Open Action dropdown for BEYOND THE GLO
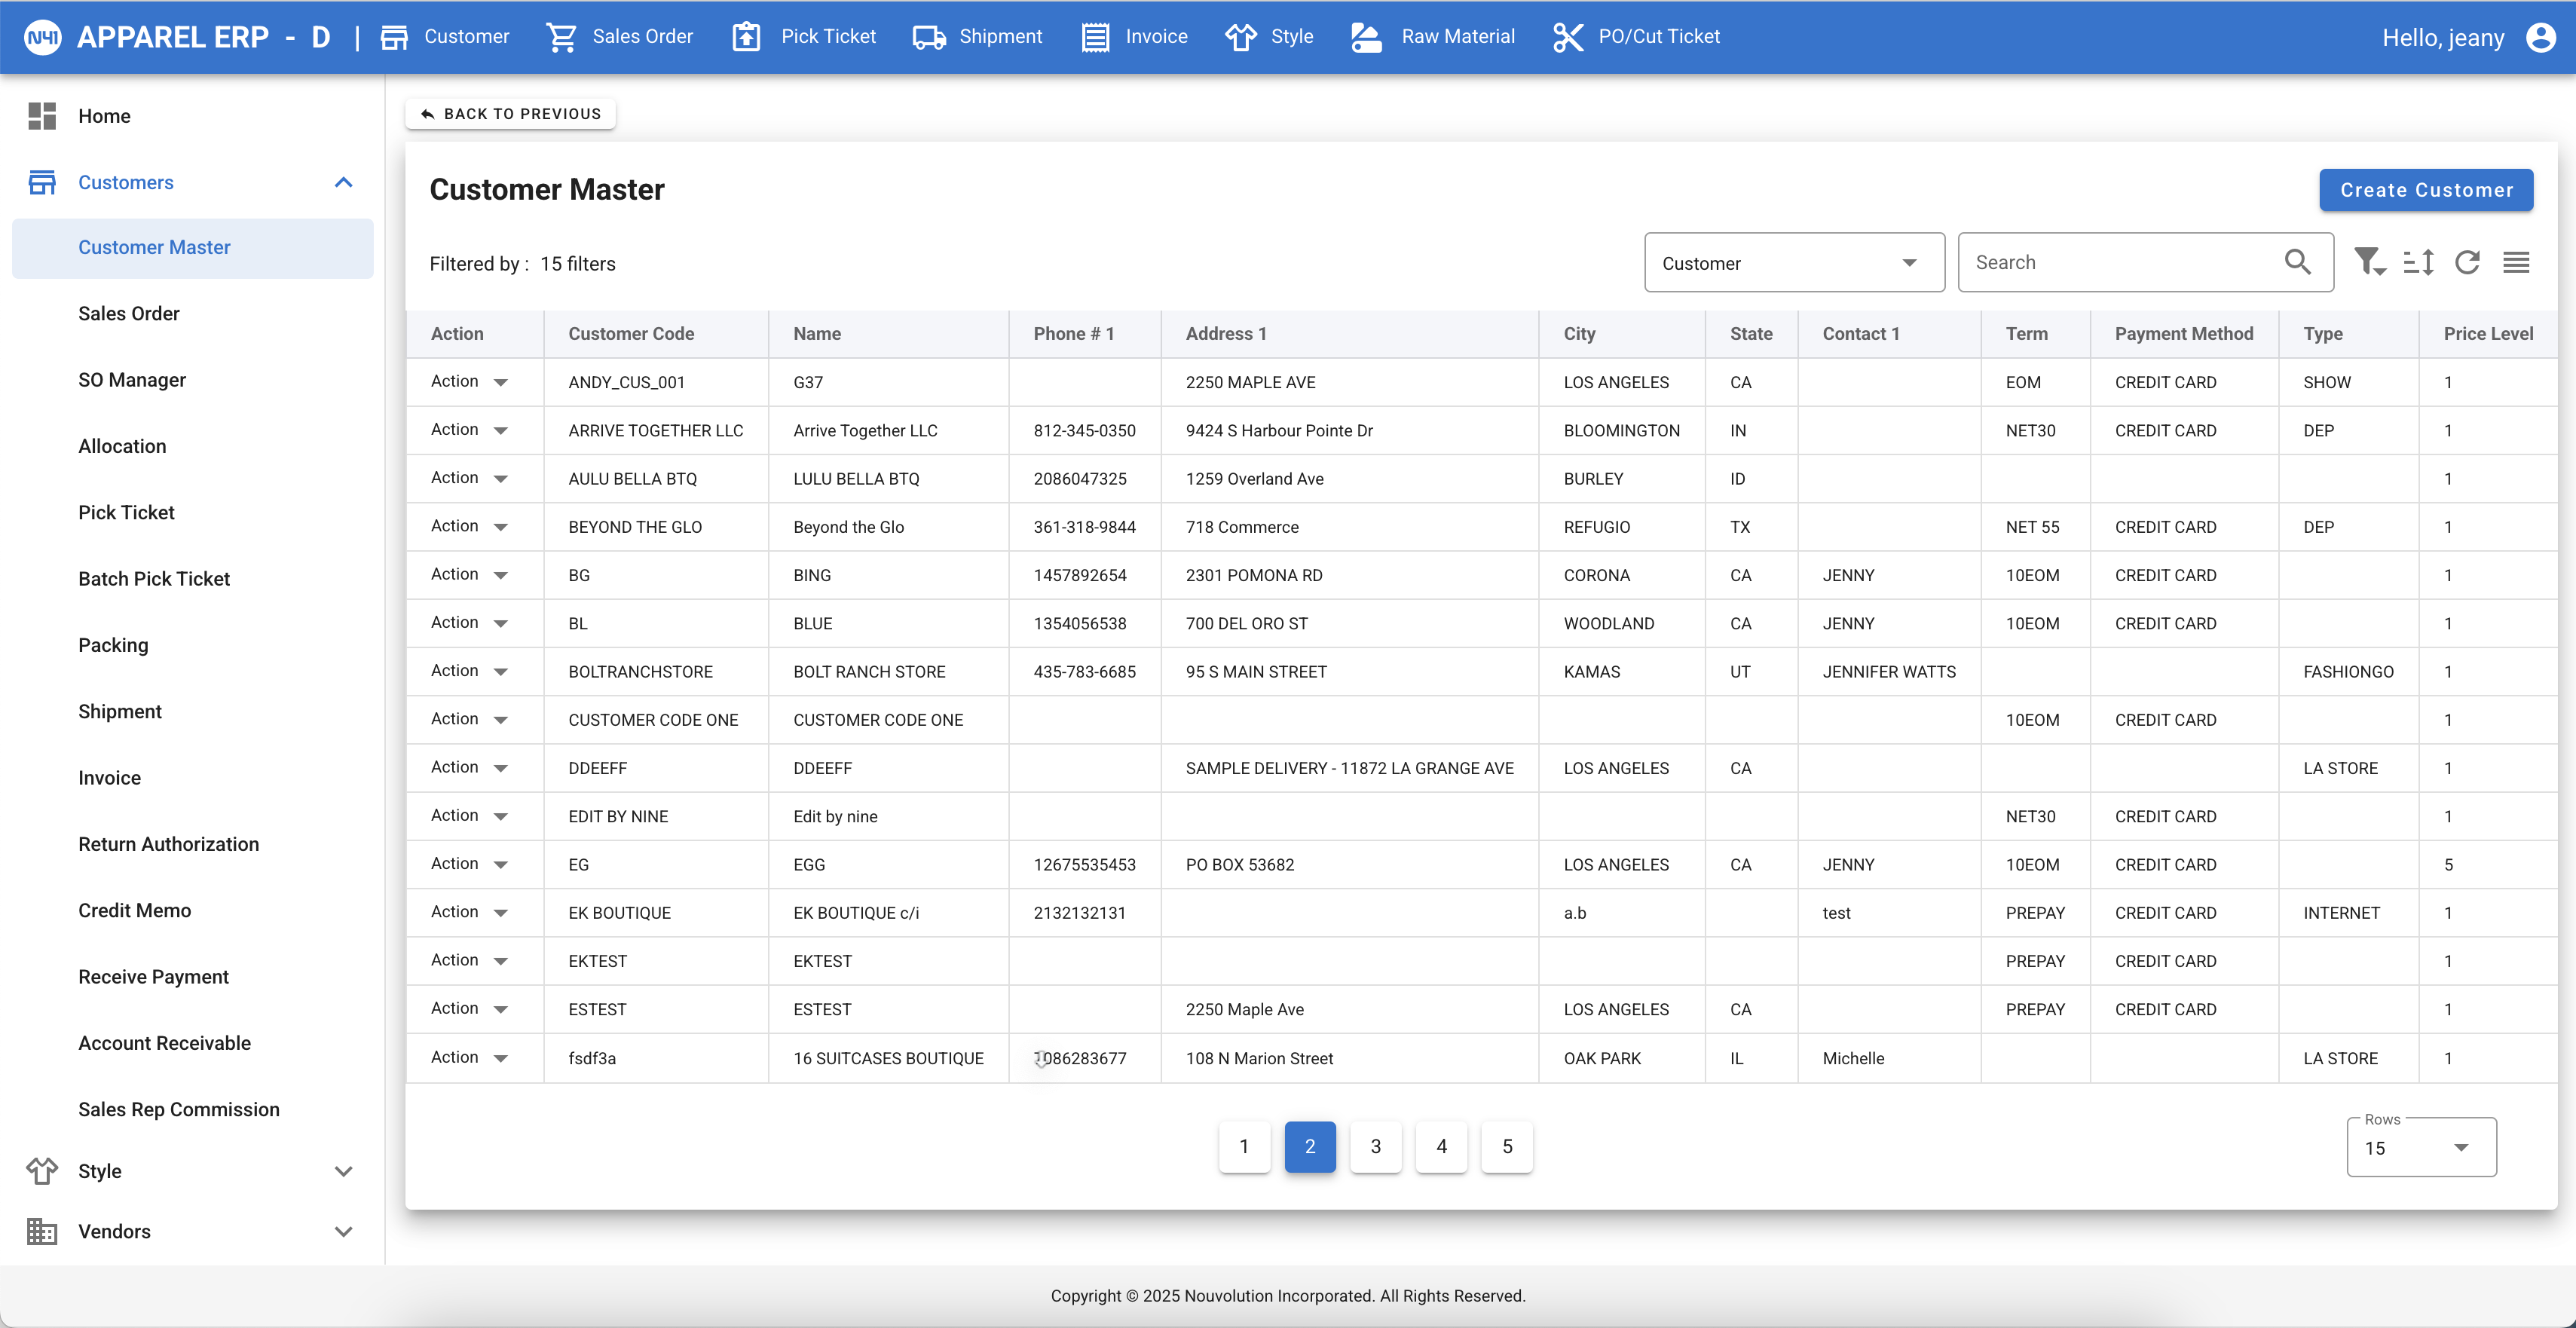Viewport: 2576px width, 1328px height. tap(469, 526)
